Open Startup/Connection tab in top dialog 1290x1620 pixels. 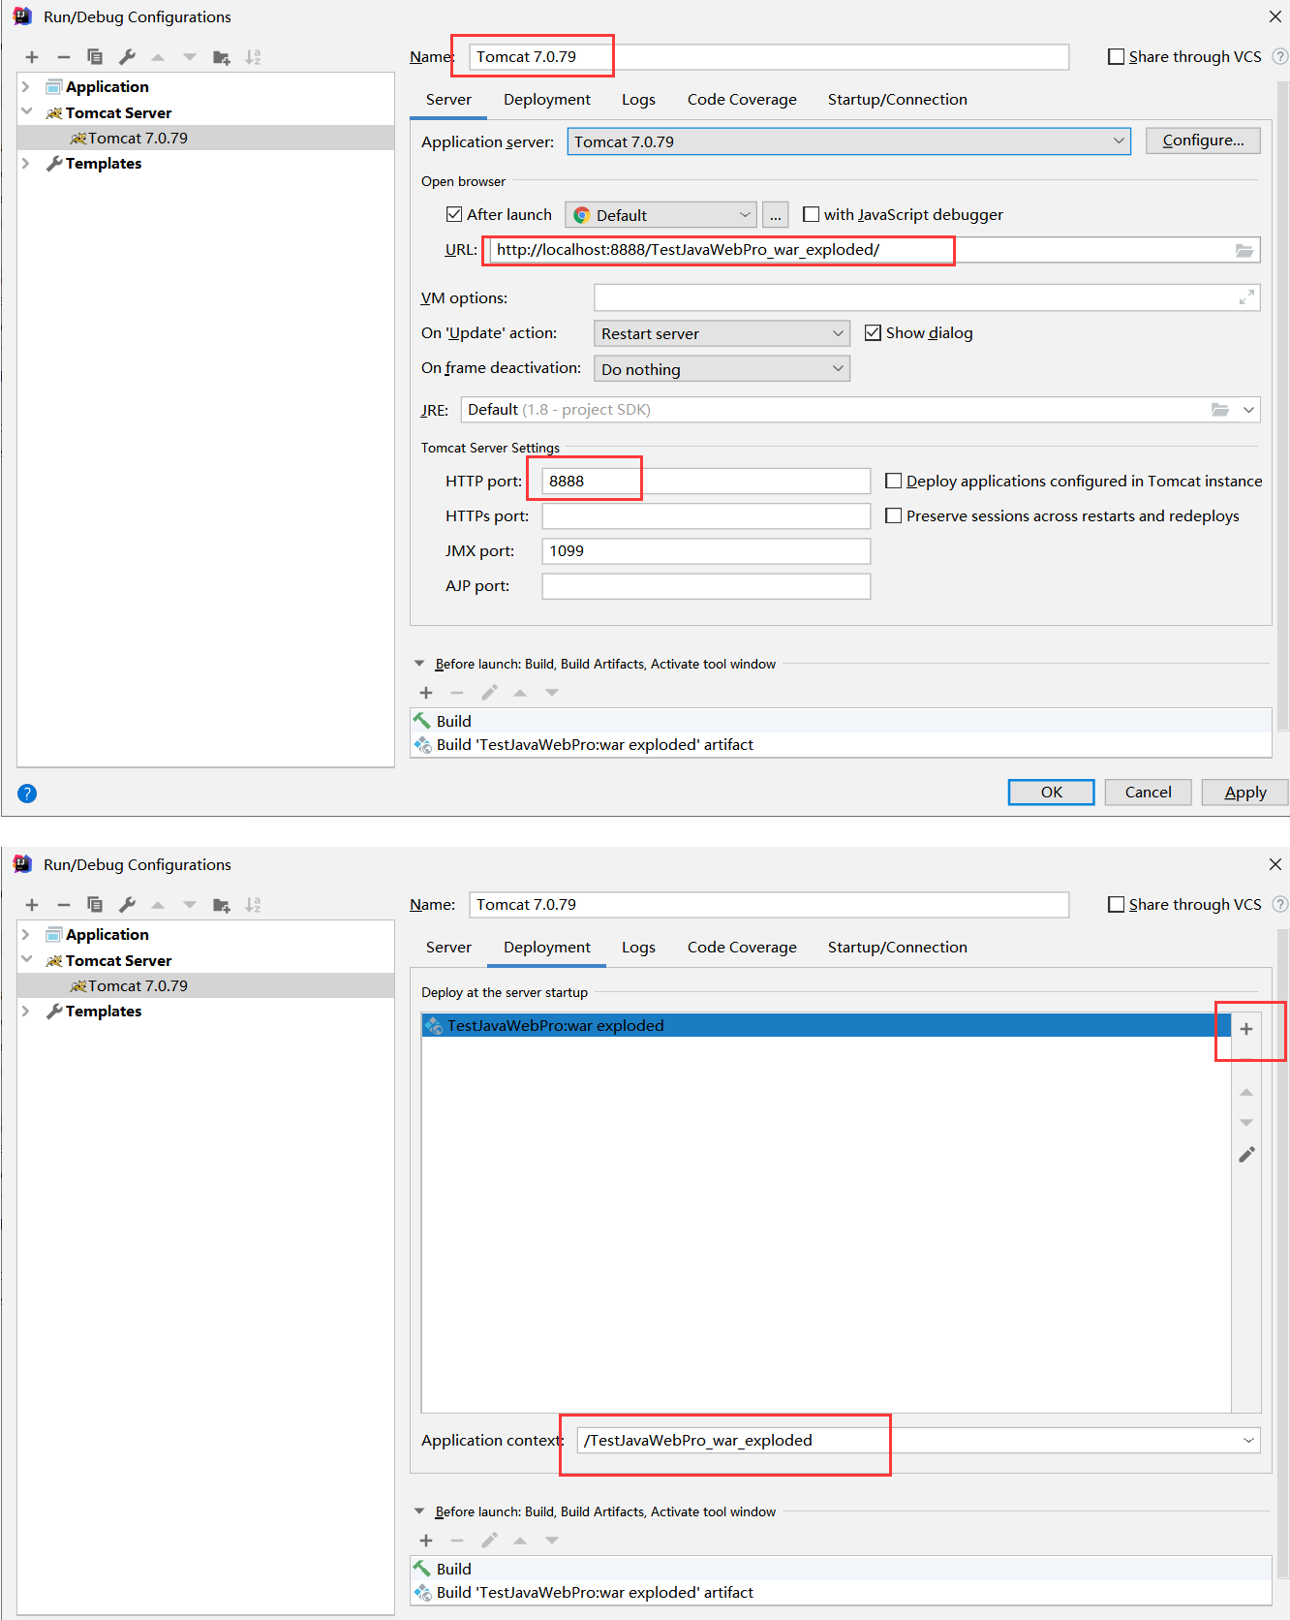click(x=897, y=100)
